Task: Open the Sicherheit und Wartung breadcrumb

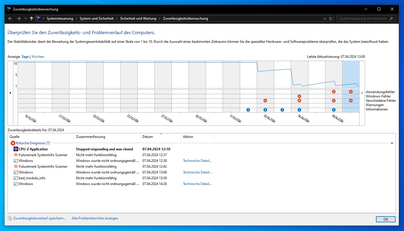Action: tap(138, 19)
